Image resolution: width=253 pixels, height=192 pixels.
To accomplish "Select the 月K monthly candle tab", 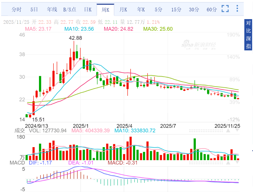I will coord(123,10).
